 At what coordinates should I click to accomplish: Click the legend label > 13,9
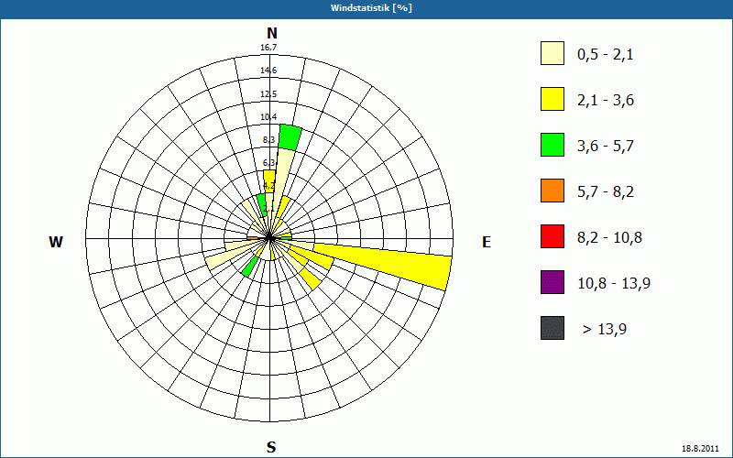tap(605, 330)
